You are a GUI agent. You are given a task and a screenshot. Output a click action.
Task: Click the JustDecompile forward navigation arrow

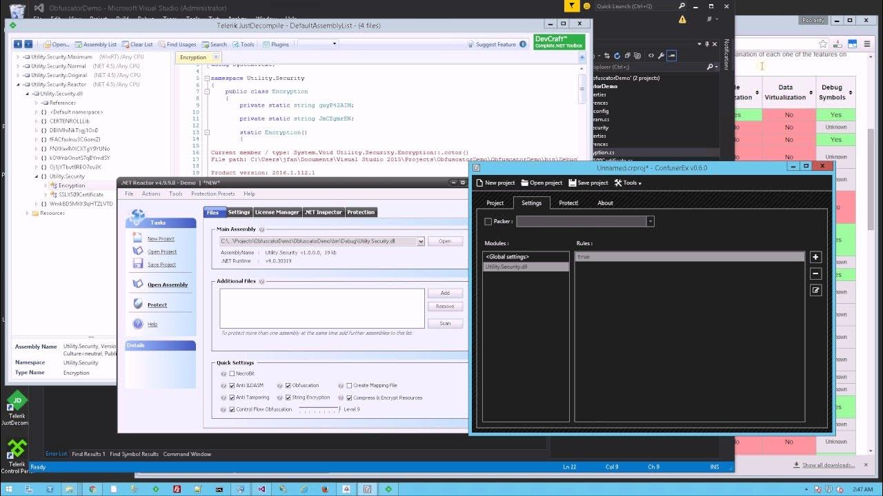tap(29, 44)
